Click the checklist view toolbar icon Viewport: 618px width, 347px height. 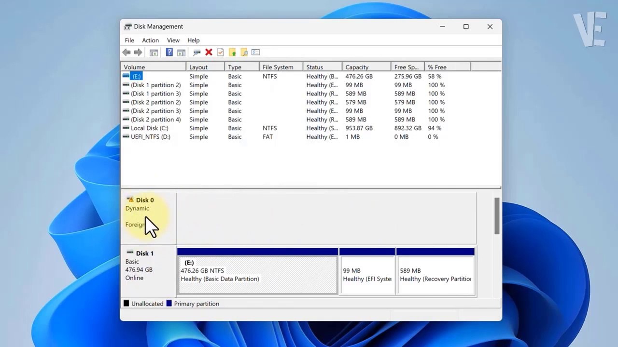pyautogui.click(x=256, y=52)
